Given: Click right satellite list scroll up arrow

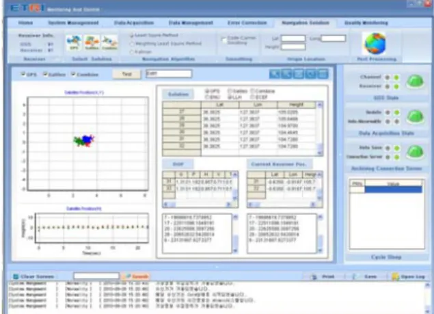Looking at the screenshot, I should click(x=320, y=217).
